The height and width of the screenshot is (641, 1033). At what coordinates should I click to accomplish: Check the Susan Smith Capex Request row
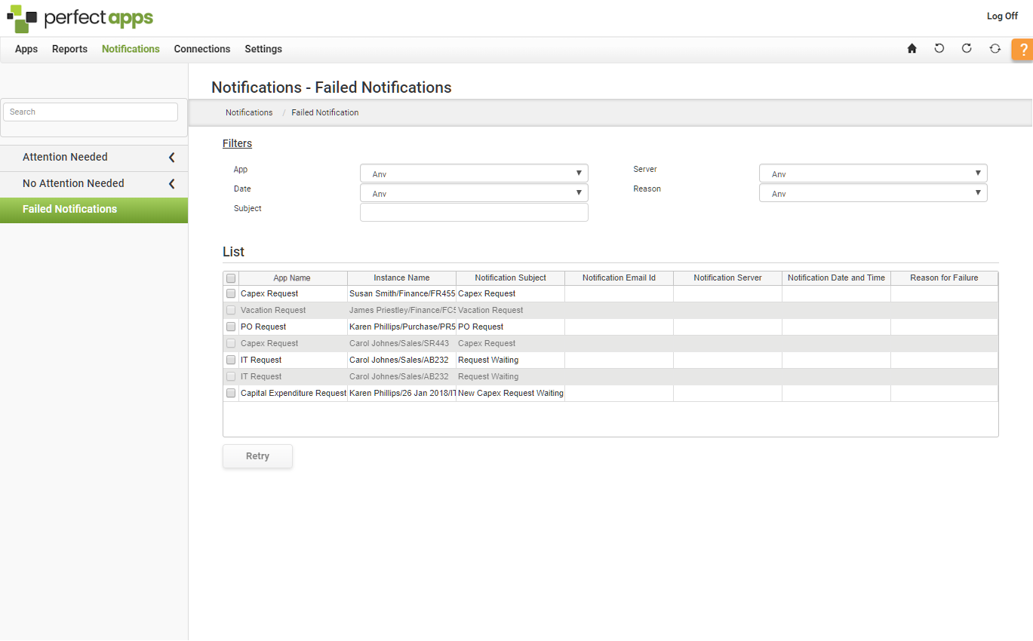(x=231, y=294)
